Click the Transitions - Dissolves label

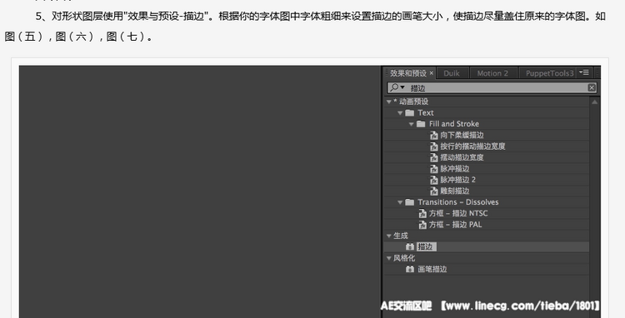pos(458,202)
